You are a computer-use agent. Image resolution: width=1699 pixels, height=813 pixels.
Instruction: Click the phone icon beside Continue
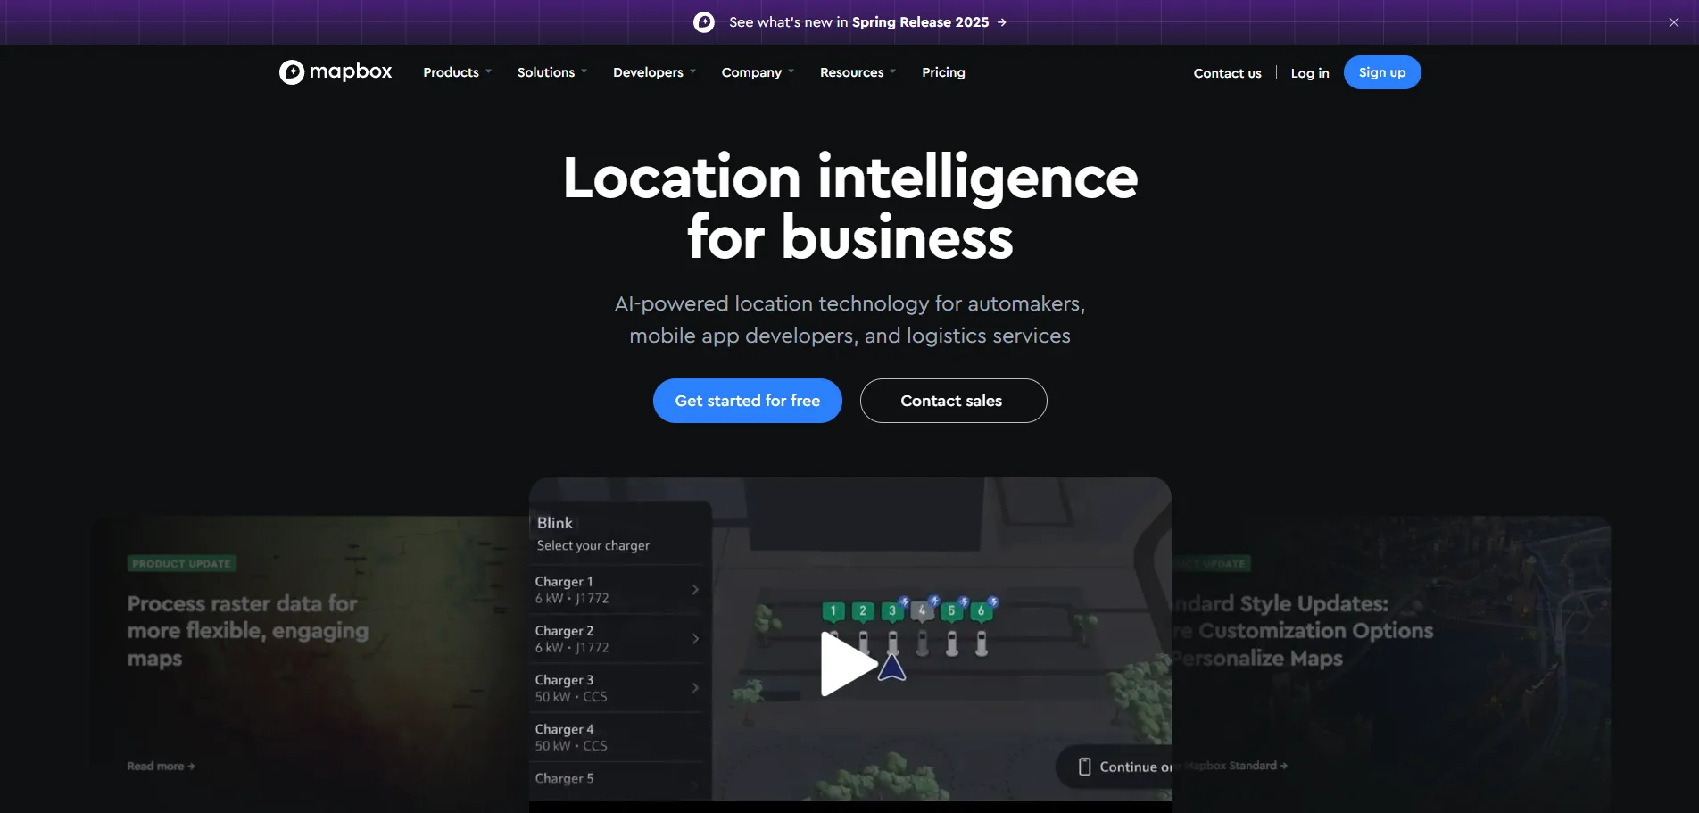[x=1084, y=767]
